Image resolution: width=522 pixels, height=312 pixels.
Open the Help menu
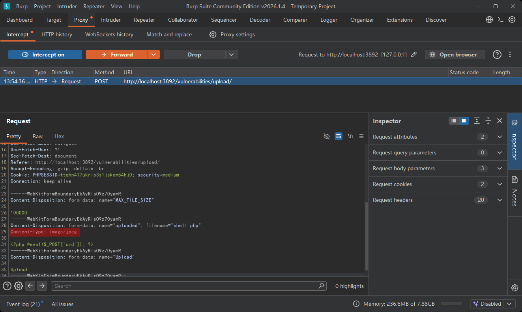134,6
